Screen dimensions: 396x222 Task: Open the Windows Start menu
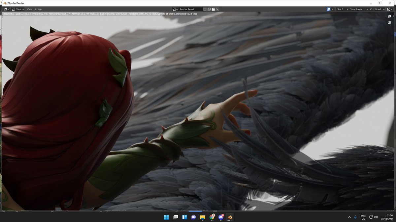tap(166, 217)
